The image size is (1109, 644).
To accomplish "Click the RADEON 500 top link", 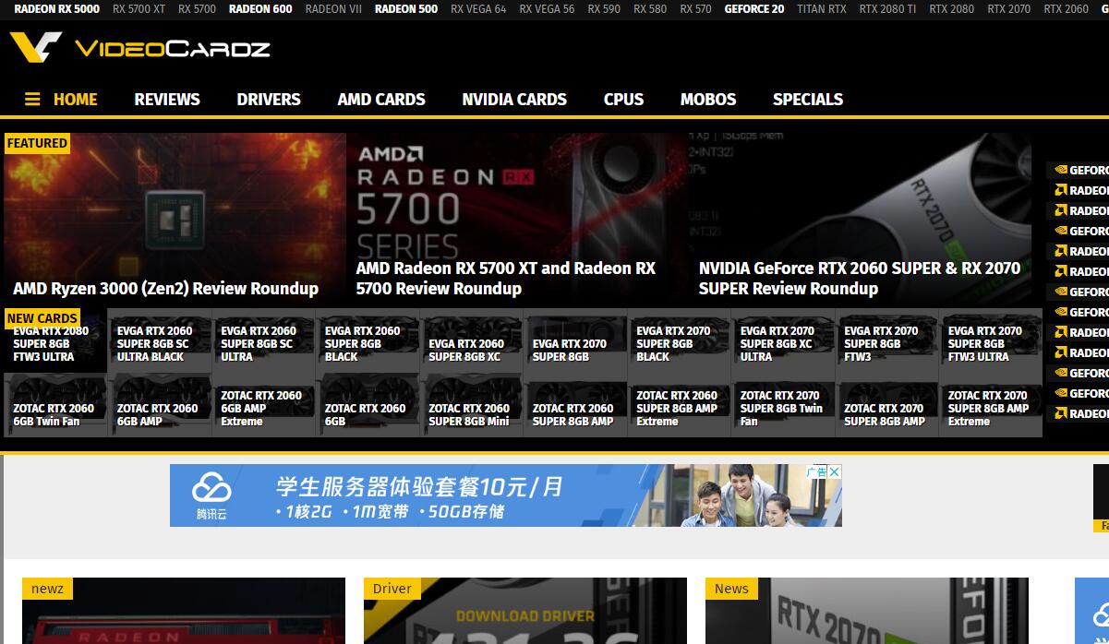I will tap(406, 9).
